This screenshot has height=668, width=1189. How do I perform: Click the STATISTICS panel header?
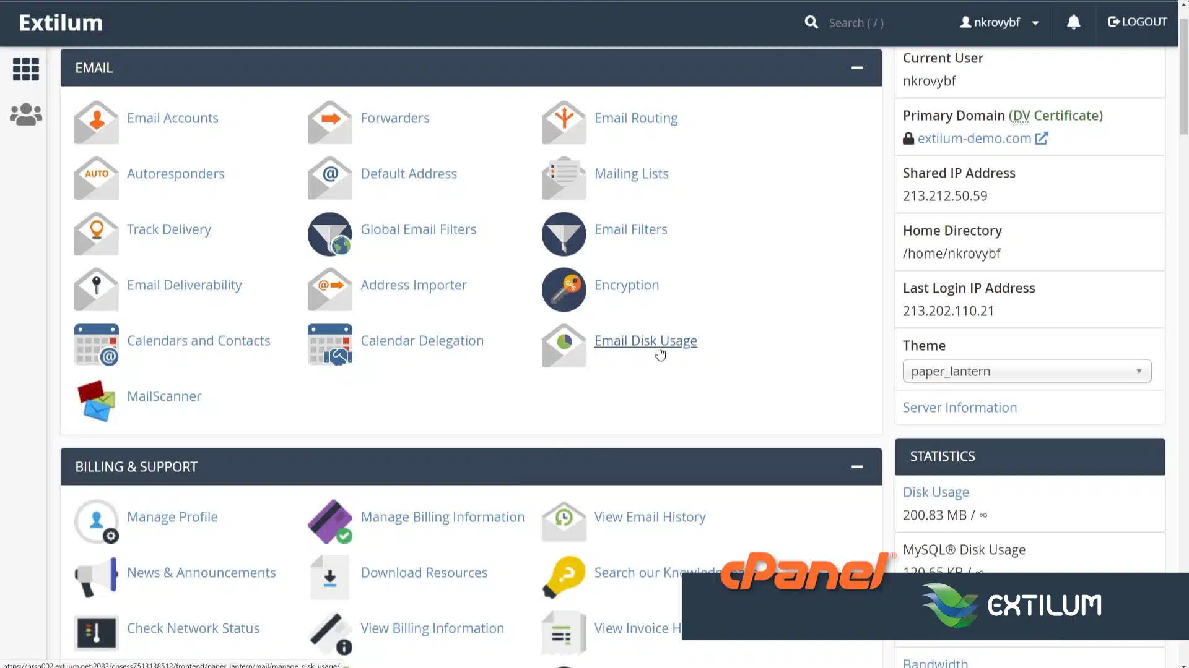point(1029,456)
